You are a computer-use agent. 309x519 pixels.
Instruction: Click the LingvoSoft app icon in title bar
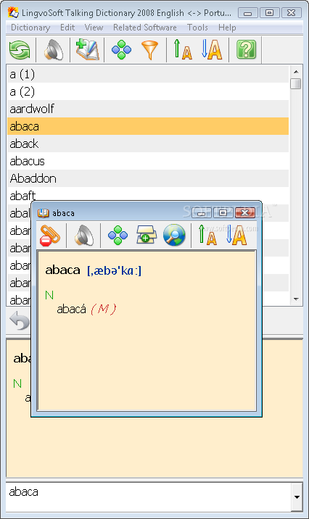click(13, 12)
